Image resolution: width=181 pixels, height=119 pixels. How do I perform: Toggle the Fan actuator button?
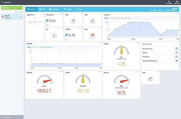[x=54, y=35]
